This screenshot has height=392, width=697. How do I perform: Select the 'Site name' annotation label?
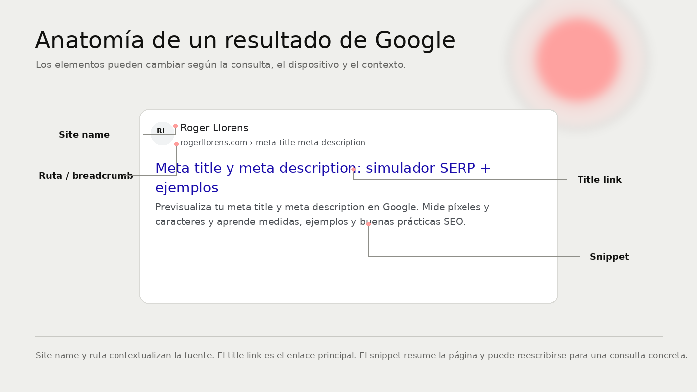[84, 135]
